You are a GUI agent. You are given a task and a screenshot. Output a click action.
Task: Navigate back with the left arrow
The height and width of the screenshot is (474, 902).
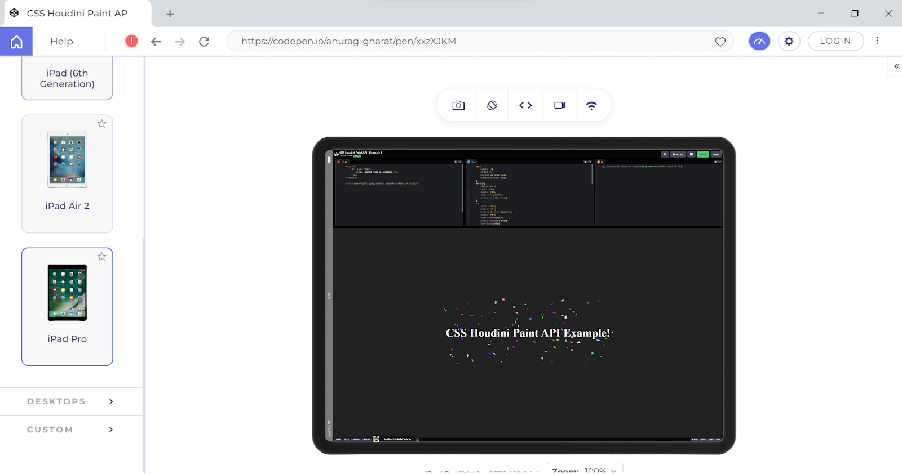pos(156,41)
